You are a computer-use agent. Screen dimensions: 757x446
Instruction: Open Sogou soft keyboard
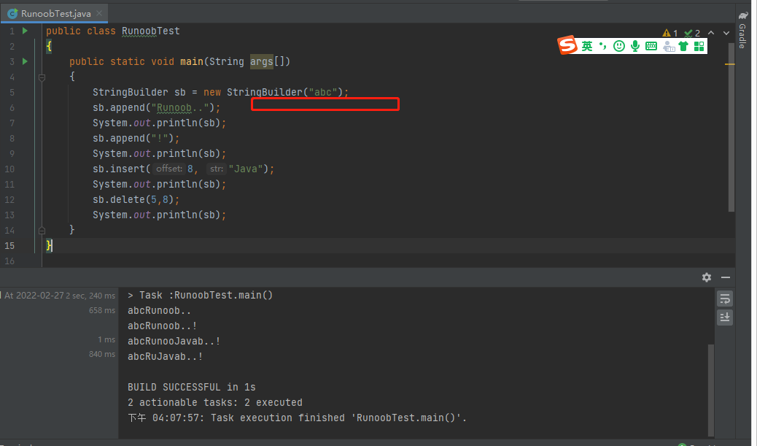tap(651, 46)
